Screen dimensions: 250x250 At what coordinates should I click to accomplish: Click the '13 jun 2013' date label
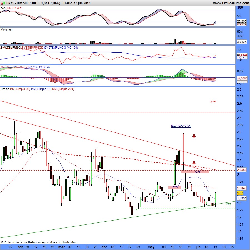[x=82, y=3]
